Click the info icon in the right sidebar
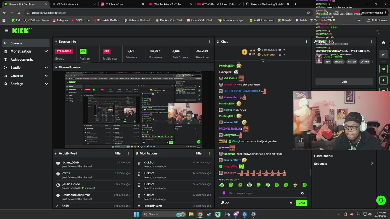390x219 pixels. (384, 43)
